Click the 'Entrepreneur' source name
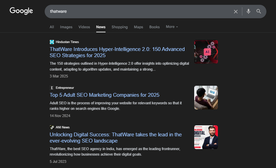276x168 pixels. click(x=65, y=88)
